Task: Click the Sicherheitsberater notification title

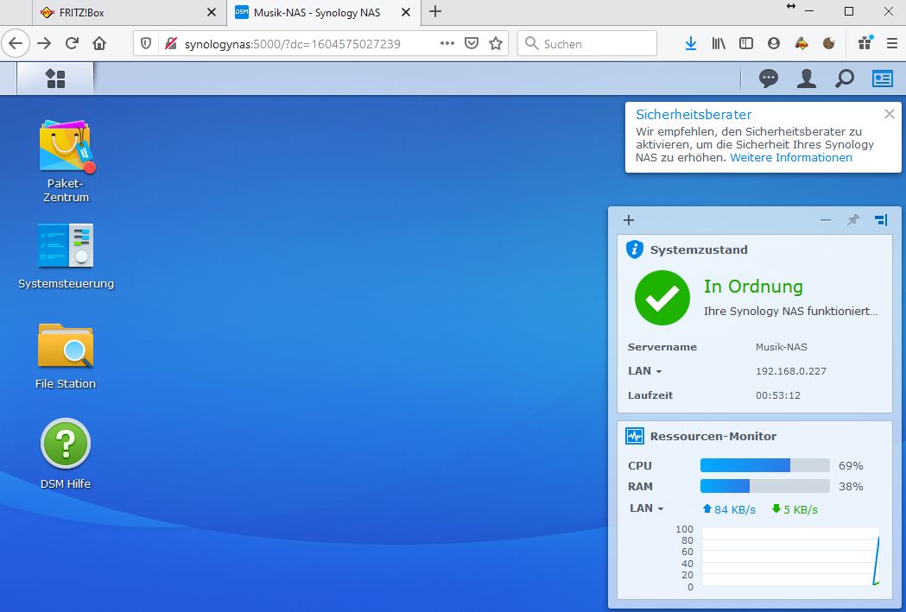Action: click(694, 114)
